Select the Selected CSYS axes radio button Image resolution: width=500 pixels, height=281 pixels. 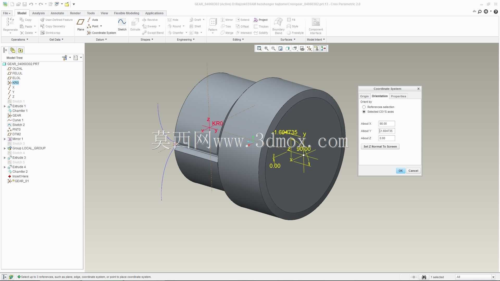[x=364, y=112]
